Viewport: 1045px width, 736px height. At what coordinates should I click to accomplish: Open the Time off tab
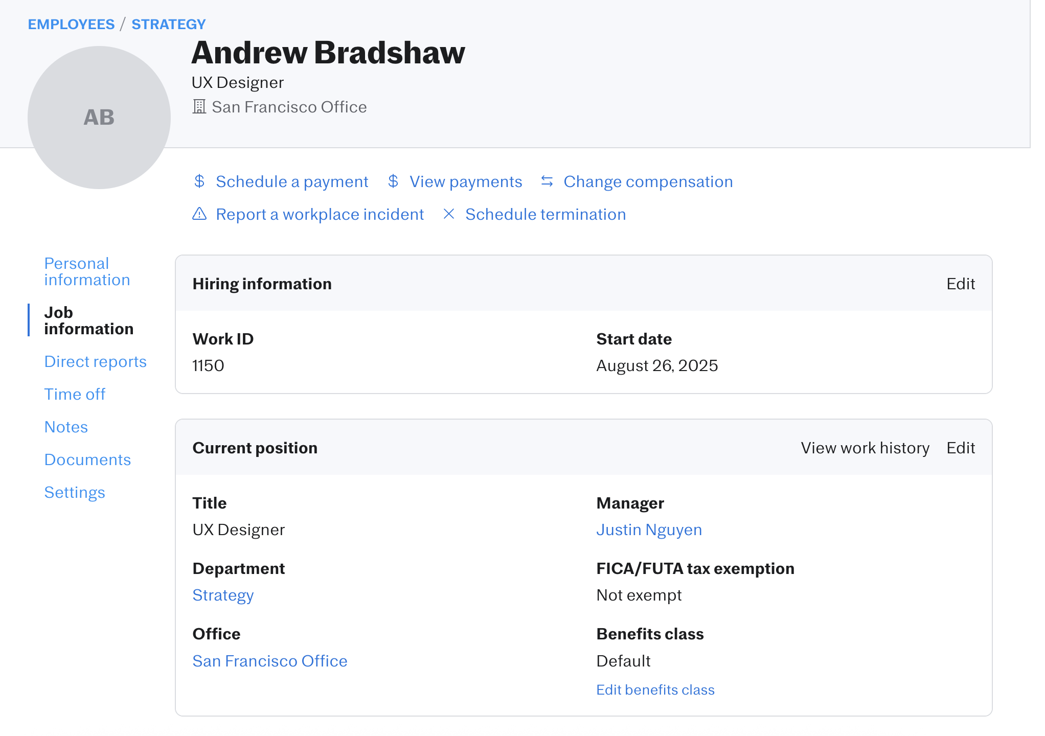(x=75, y=394)
